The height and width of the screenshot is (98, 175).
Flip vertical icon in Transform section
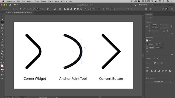[x=167, y=31]
